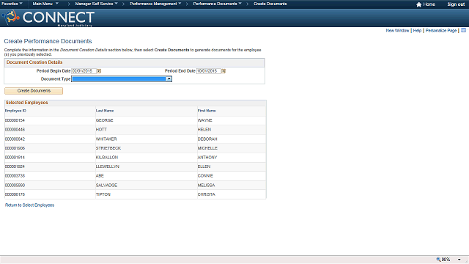This screenshot has height=264, width=469.
Task: Select last name TIPTON
Action: [x=103, y=194]
